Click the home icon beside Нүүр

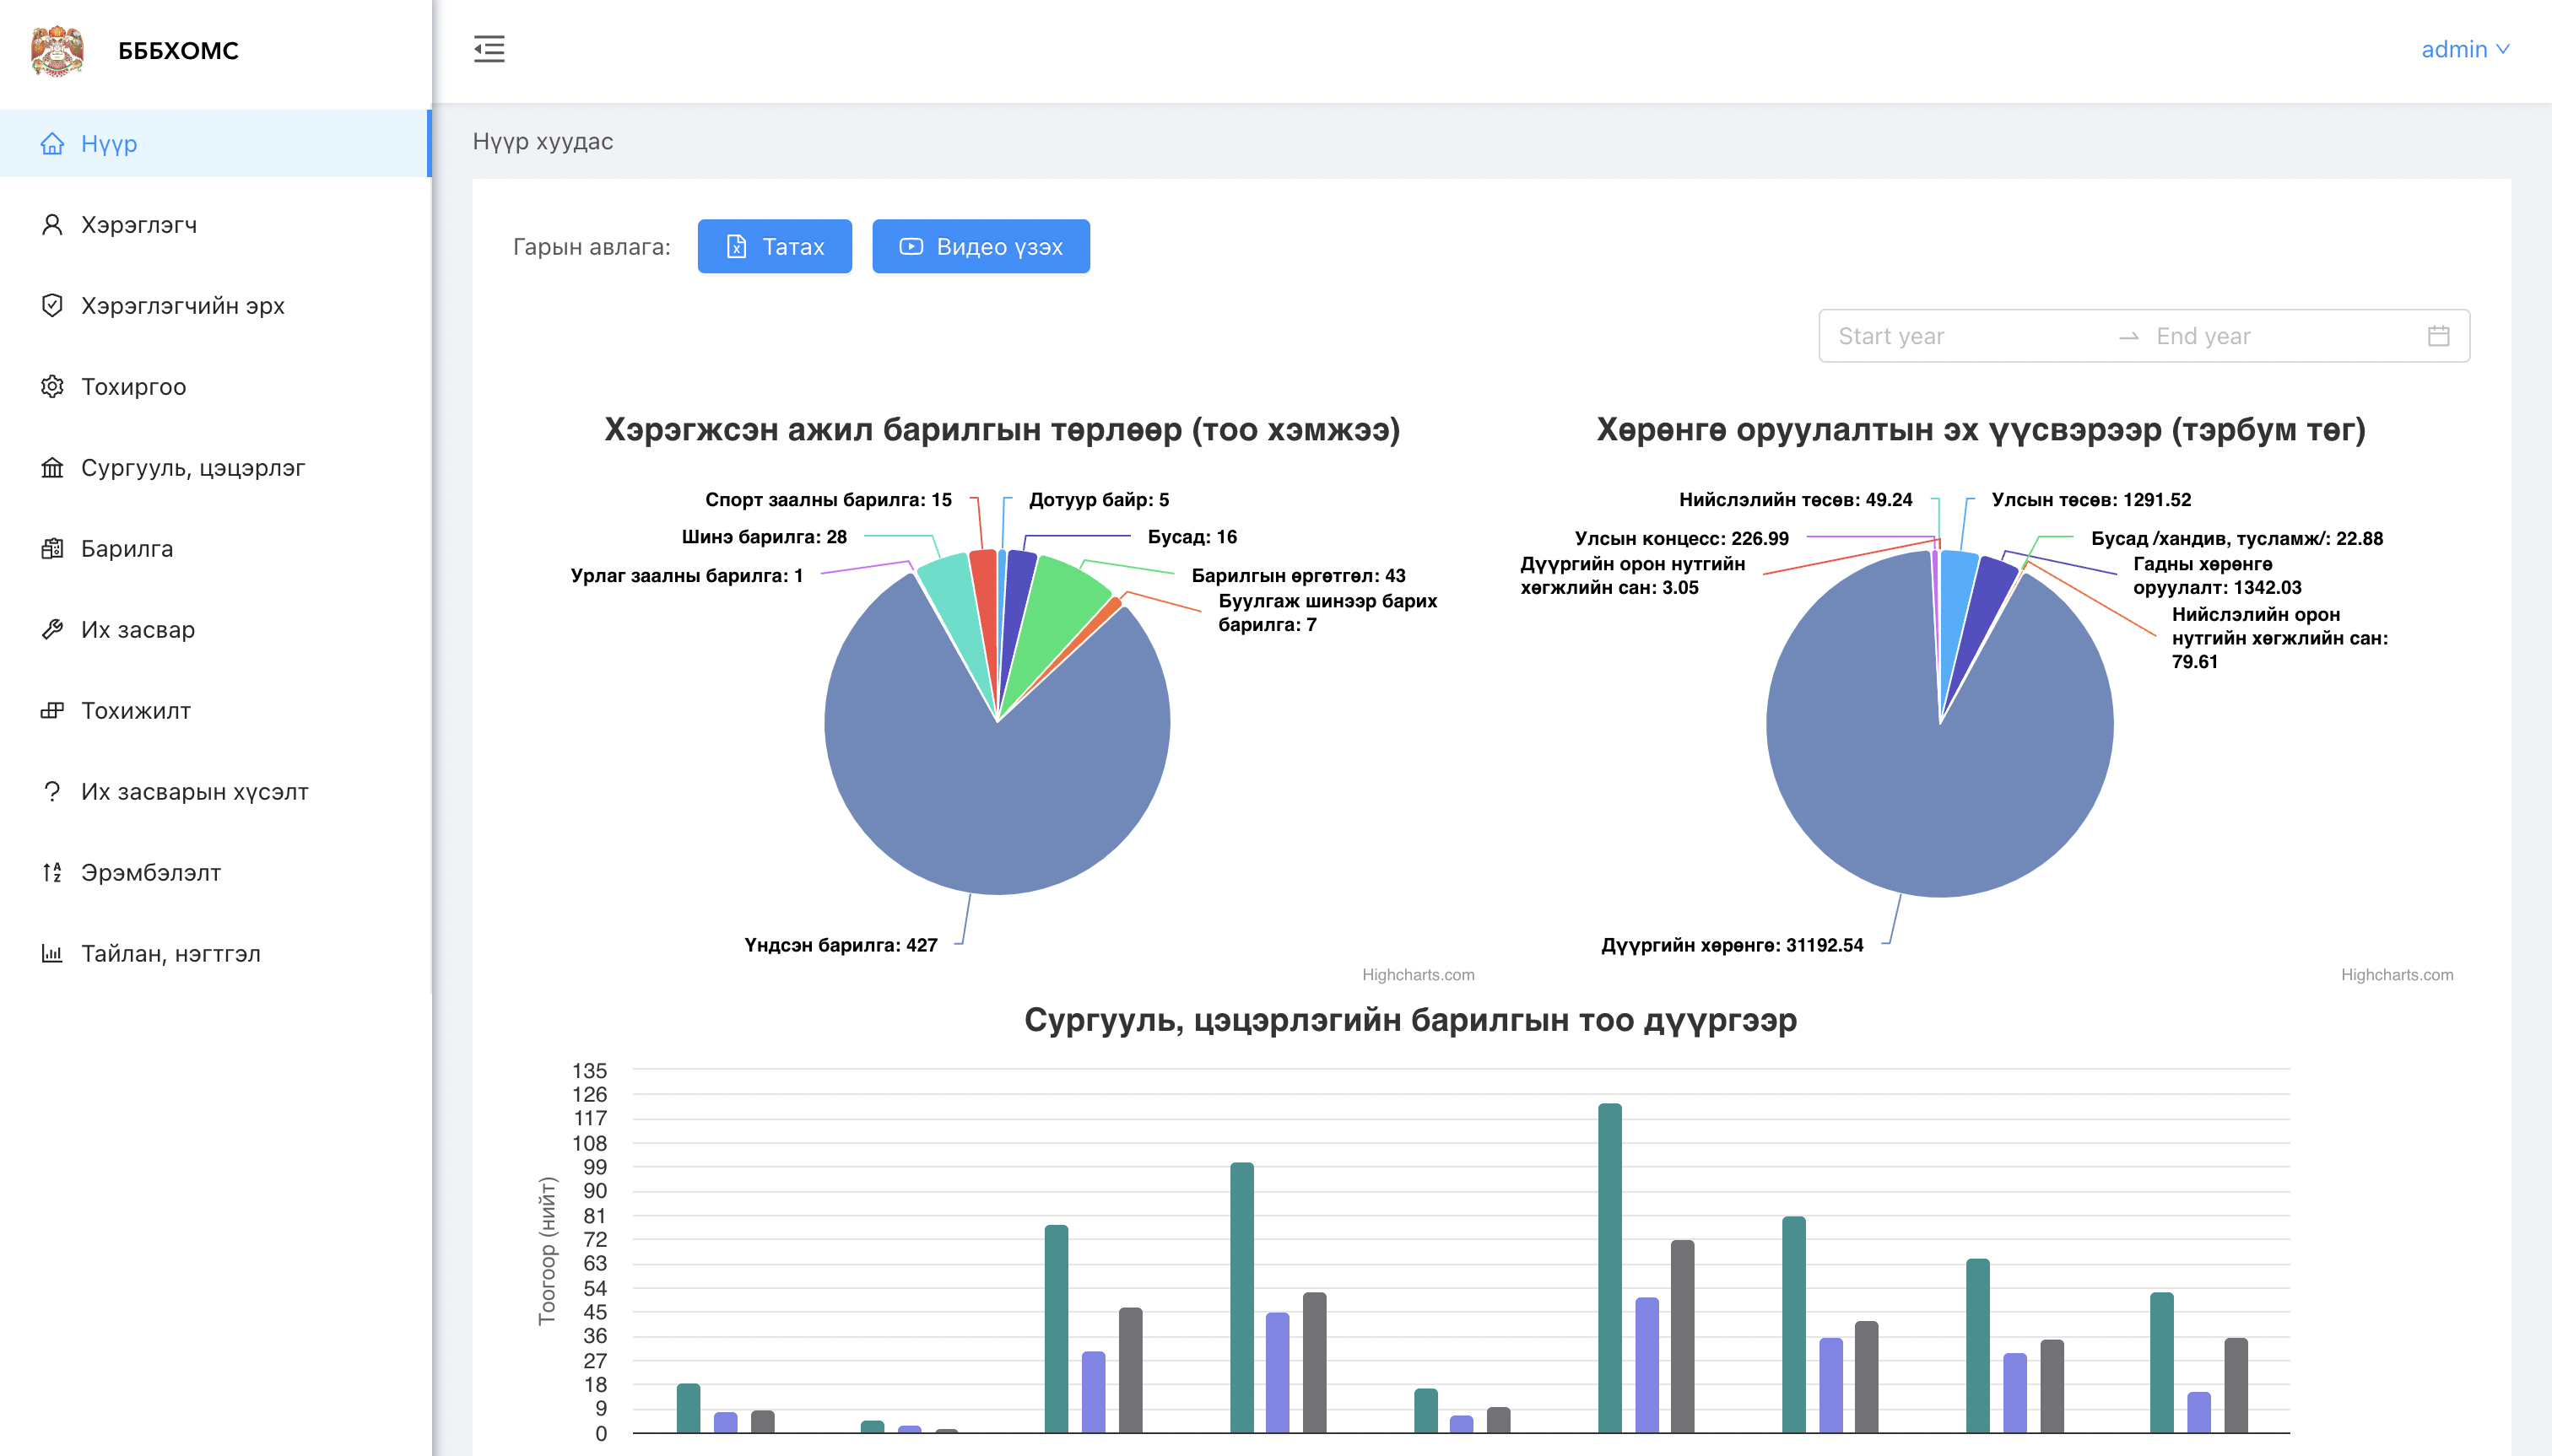click(52, 144)
